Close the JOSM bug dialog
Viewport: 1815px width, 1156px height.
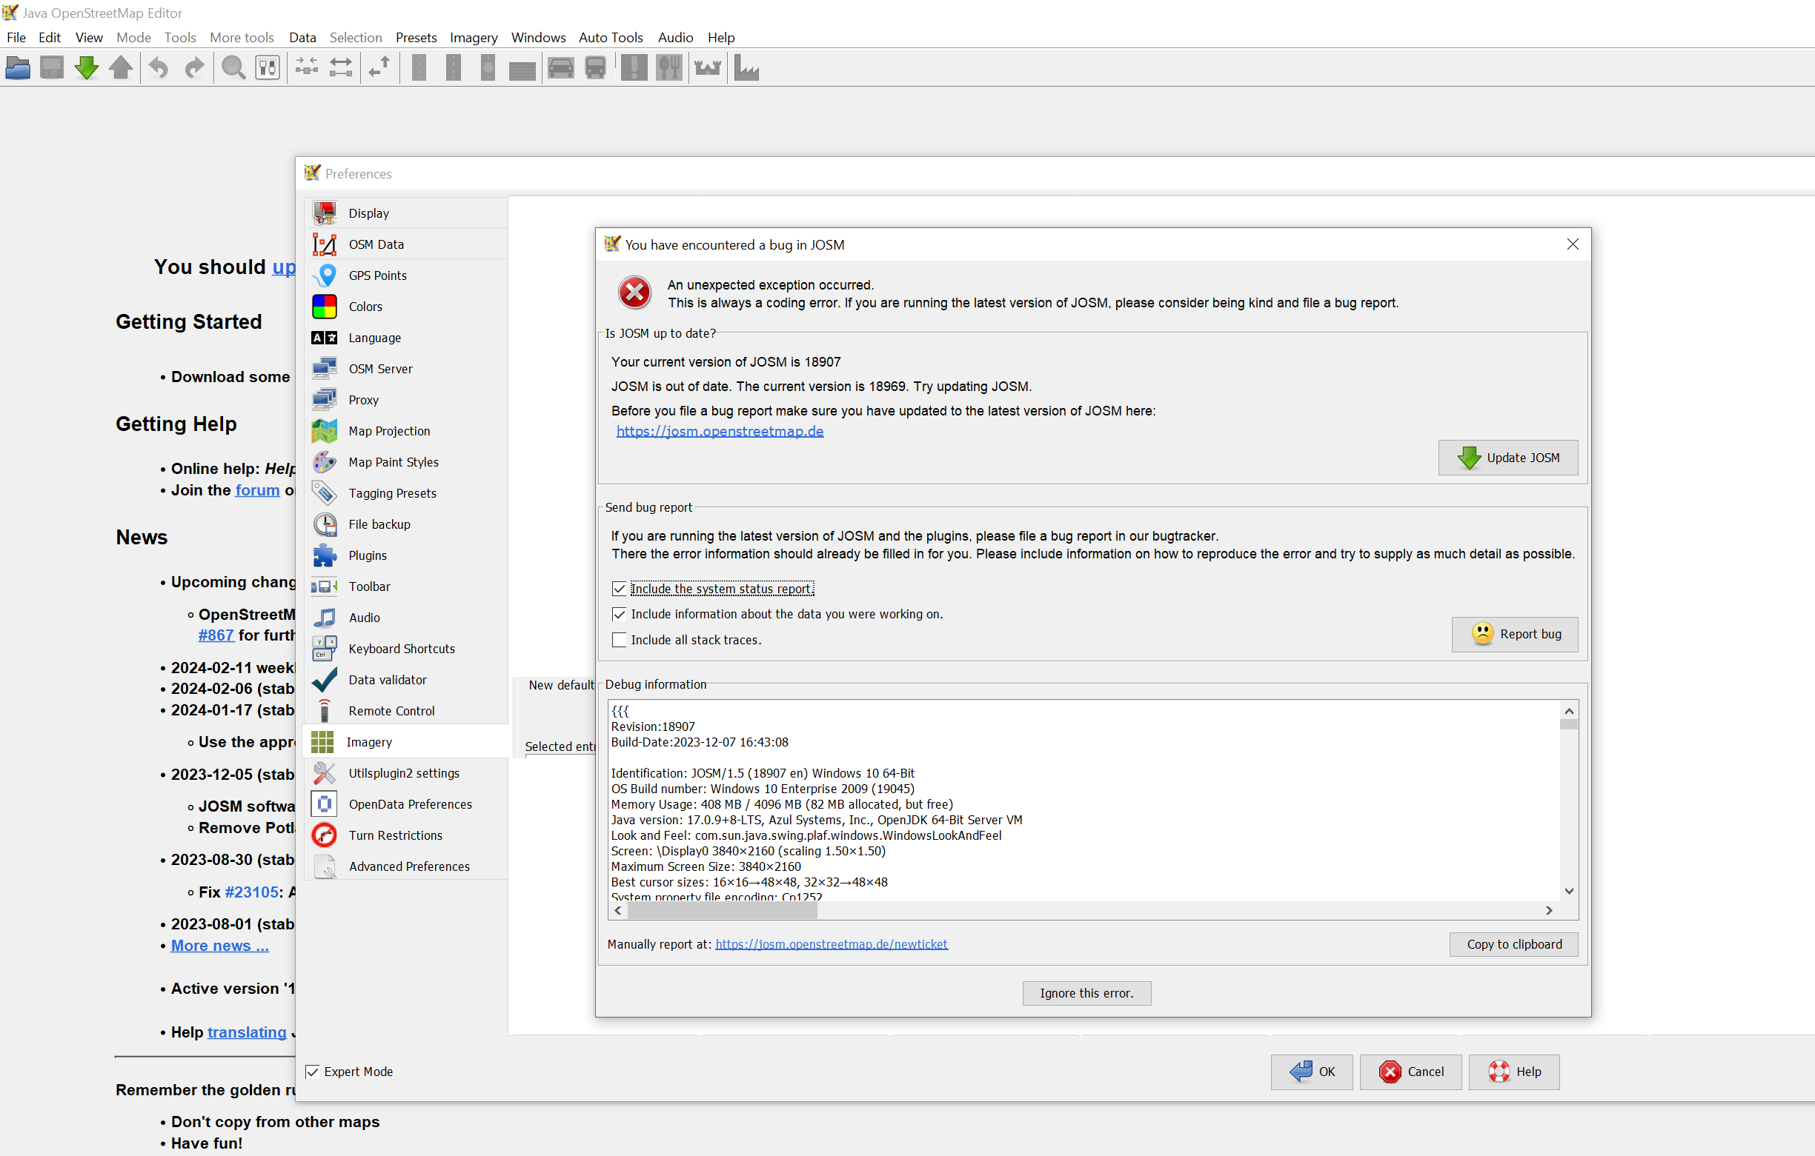click(x=1573, y=244)
